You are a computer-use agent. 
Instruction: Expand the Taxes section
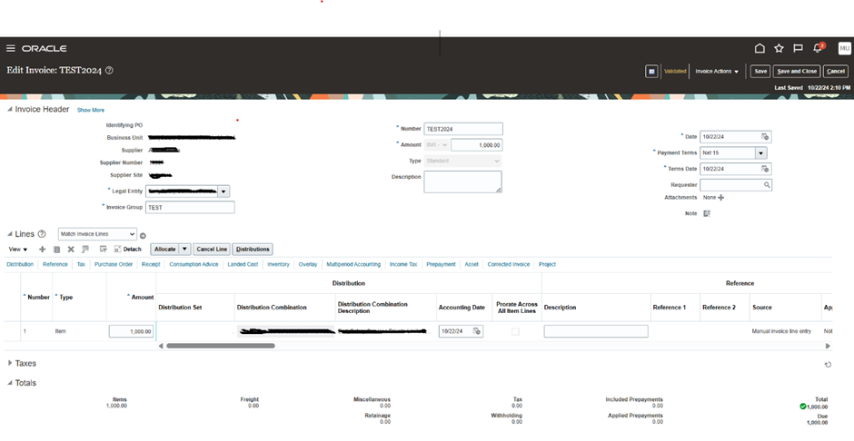pyautogui.click(x=10, y=363)
